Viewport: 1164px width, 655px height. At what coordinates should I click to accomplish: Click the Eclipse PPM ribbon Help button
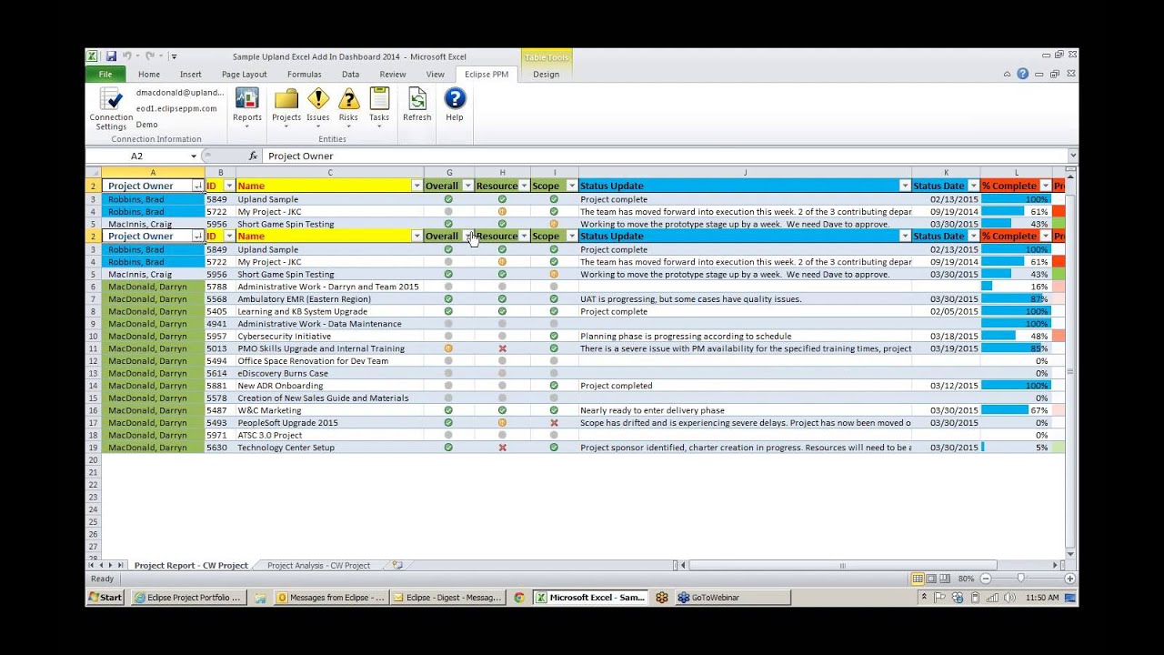tap(455, 106)
